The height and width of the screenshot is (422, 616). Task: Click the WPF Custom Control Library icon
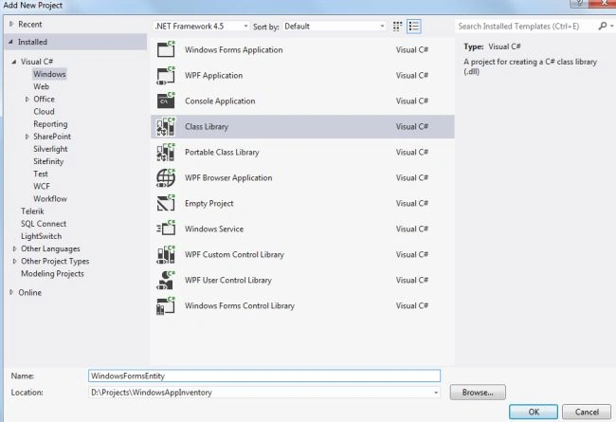tap(166, 254)
